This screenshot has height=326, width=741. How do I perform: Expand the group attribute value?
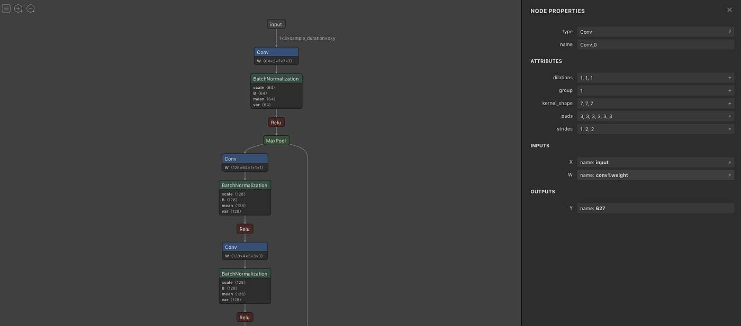coord(729,90)
